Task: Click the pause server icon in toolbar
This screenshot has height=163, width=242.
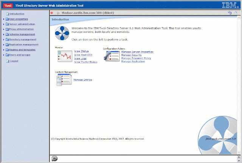Action: coord(55,13)
